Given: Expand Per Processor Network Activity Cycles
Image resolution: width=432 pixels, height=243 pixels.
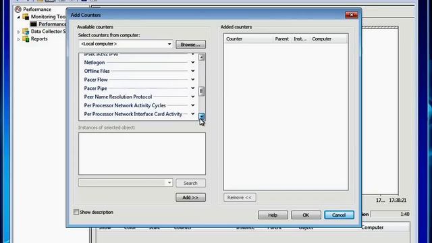Looking at the screenshot, I should click(193, 105).
